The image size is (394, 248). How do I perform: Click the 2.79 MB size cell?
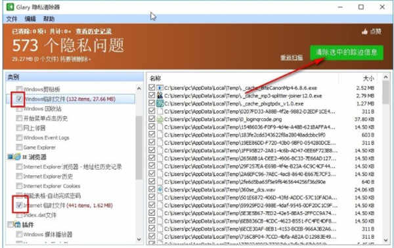pos(365,96)
